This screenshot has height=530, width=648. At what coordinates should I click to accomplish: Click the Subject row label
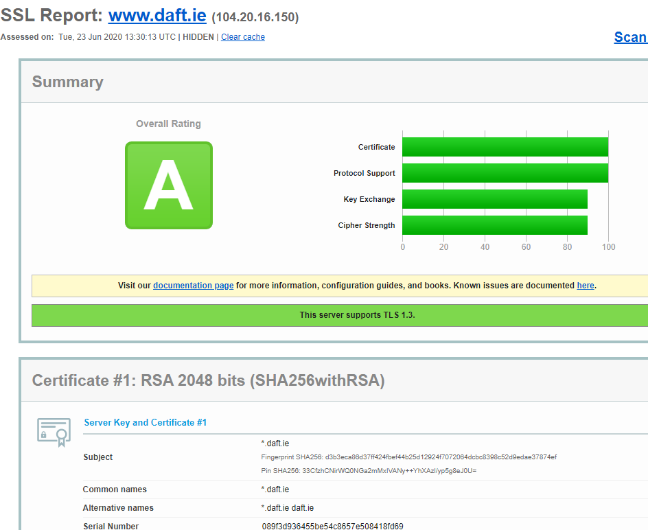coord(98,457)
